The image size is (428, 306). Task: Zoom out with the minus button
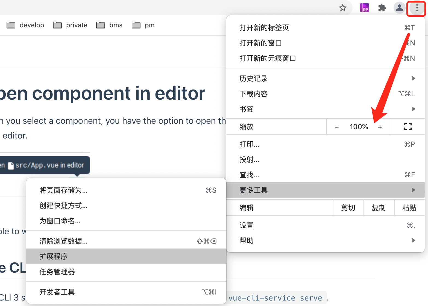pyautogui.click(x=337, y=127)
